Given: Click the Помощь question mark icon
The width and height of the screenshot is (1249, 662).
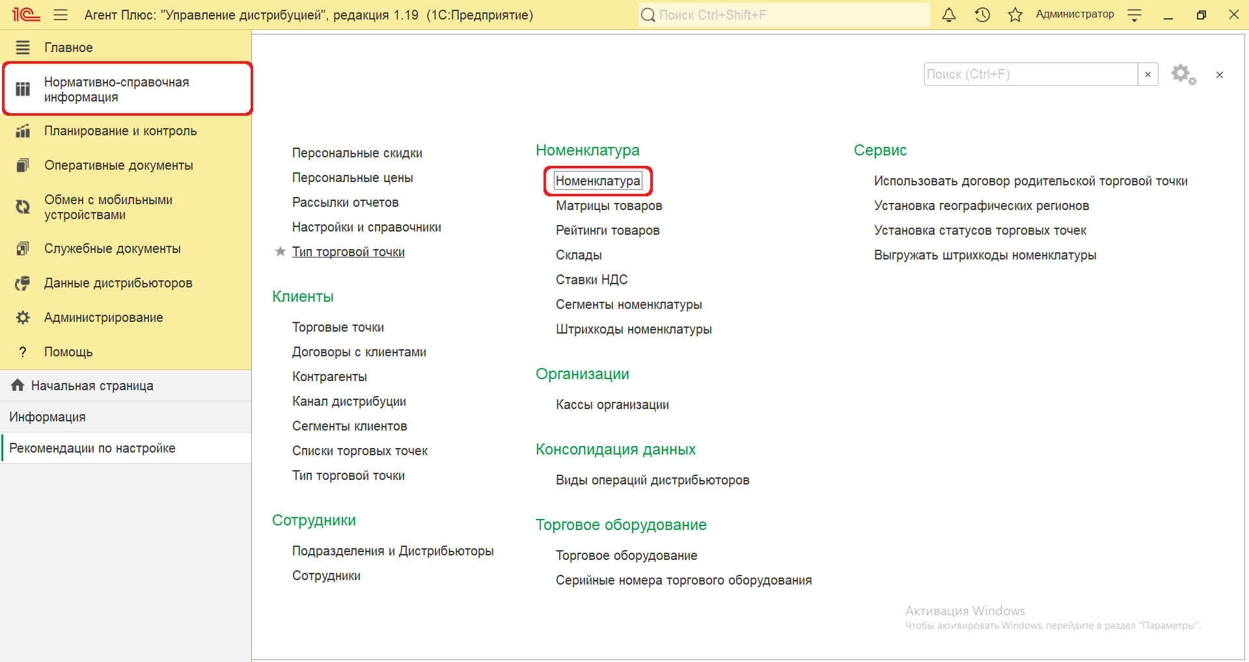Looking at the screenshot, I should pos(23,352).
